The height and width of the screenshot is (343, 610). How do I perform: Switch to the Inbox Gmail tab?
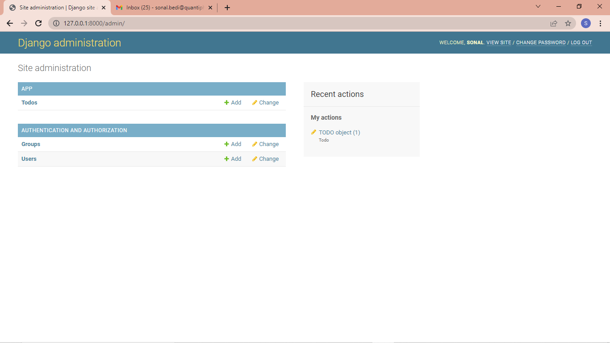(161, 8)
